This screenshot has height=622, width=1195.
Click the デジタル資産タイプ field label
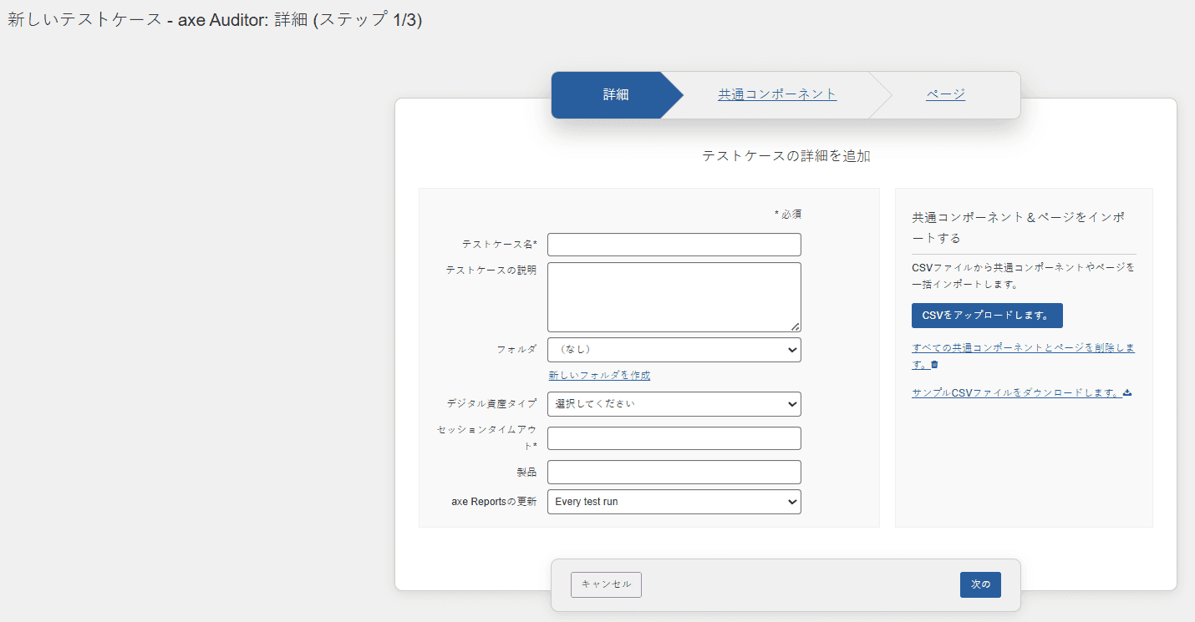pos(491,404)
